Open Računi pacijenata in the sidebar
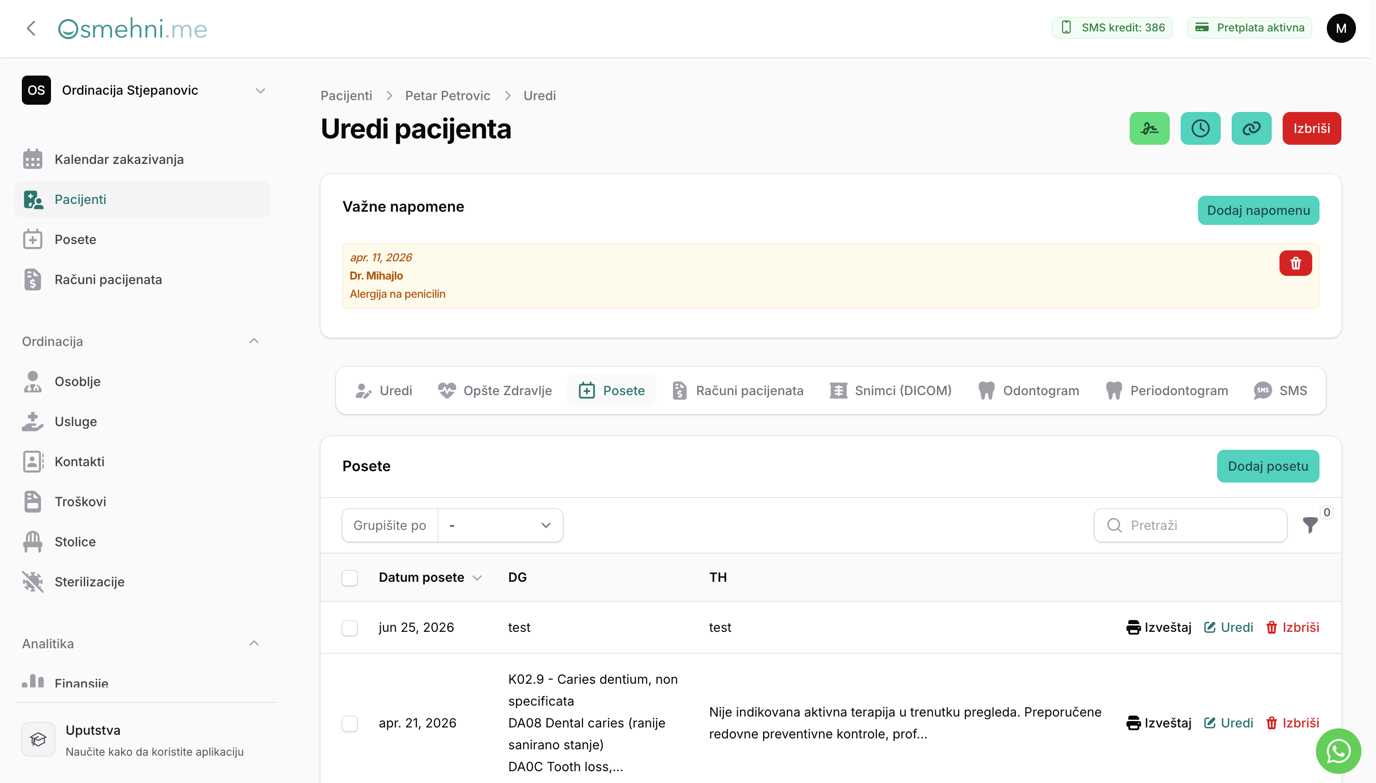This screenshot has width=1376, height=783. click(142, 280)
